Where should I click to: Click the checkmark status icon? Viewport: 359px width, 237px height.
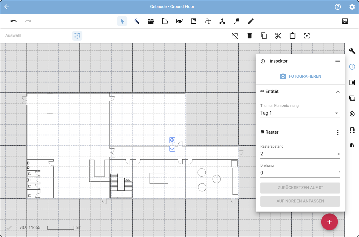(9, 228)
